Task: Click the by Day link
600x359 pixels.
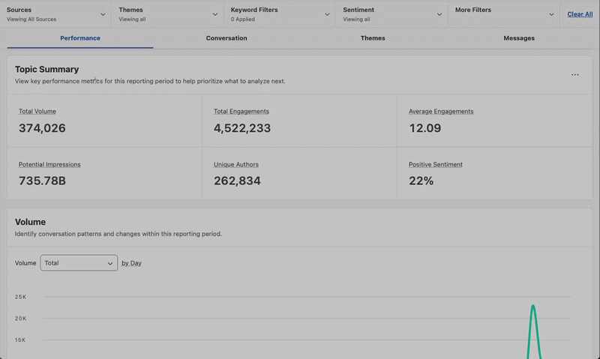Action: coord(131,263)
